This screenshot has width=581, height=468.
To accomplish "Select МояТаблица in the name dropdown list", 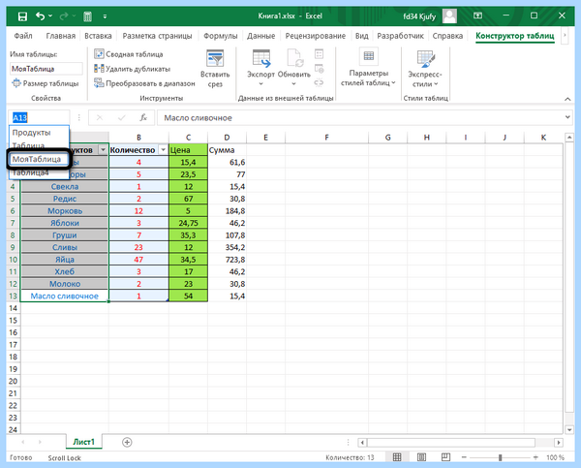I will tap(39, 159).
